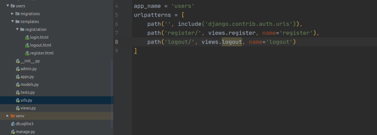Viewport: 377px width, 135px height.
Task: Click the register.html file icon
Action: (27, 53)
